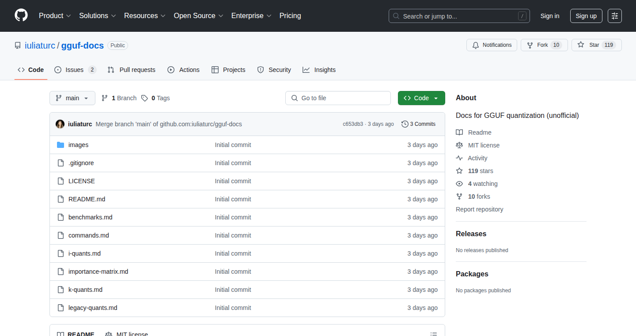
Task: Click the Sign up button
Action: pos(586,16)
